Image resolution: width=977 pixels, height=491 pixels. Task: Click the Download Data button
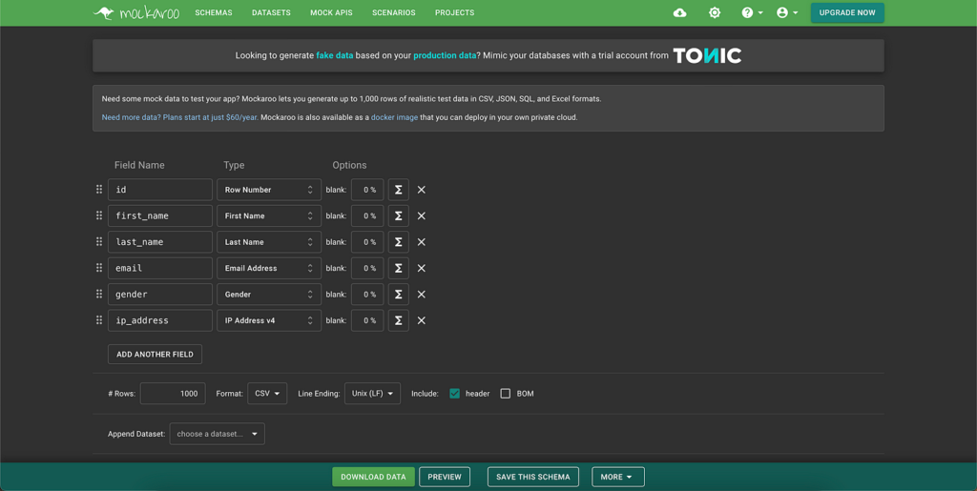373,477
